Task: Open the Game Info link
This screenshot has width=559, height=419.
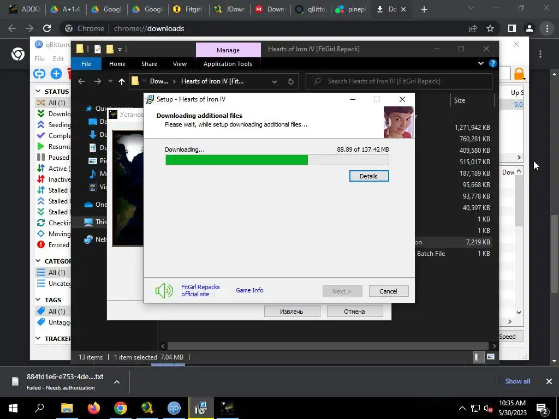Action: [249, 290]
